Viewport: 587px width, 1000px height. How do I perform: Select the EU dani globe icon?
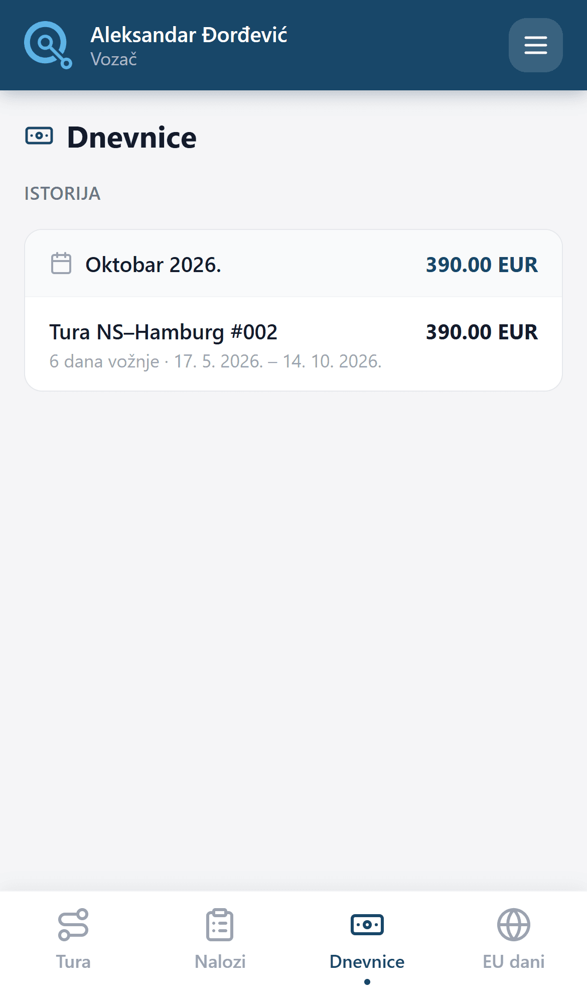pyautogui.click(x=514, y=924)
